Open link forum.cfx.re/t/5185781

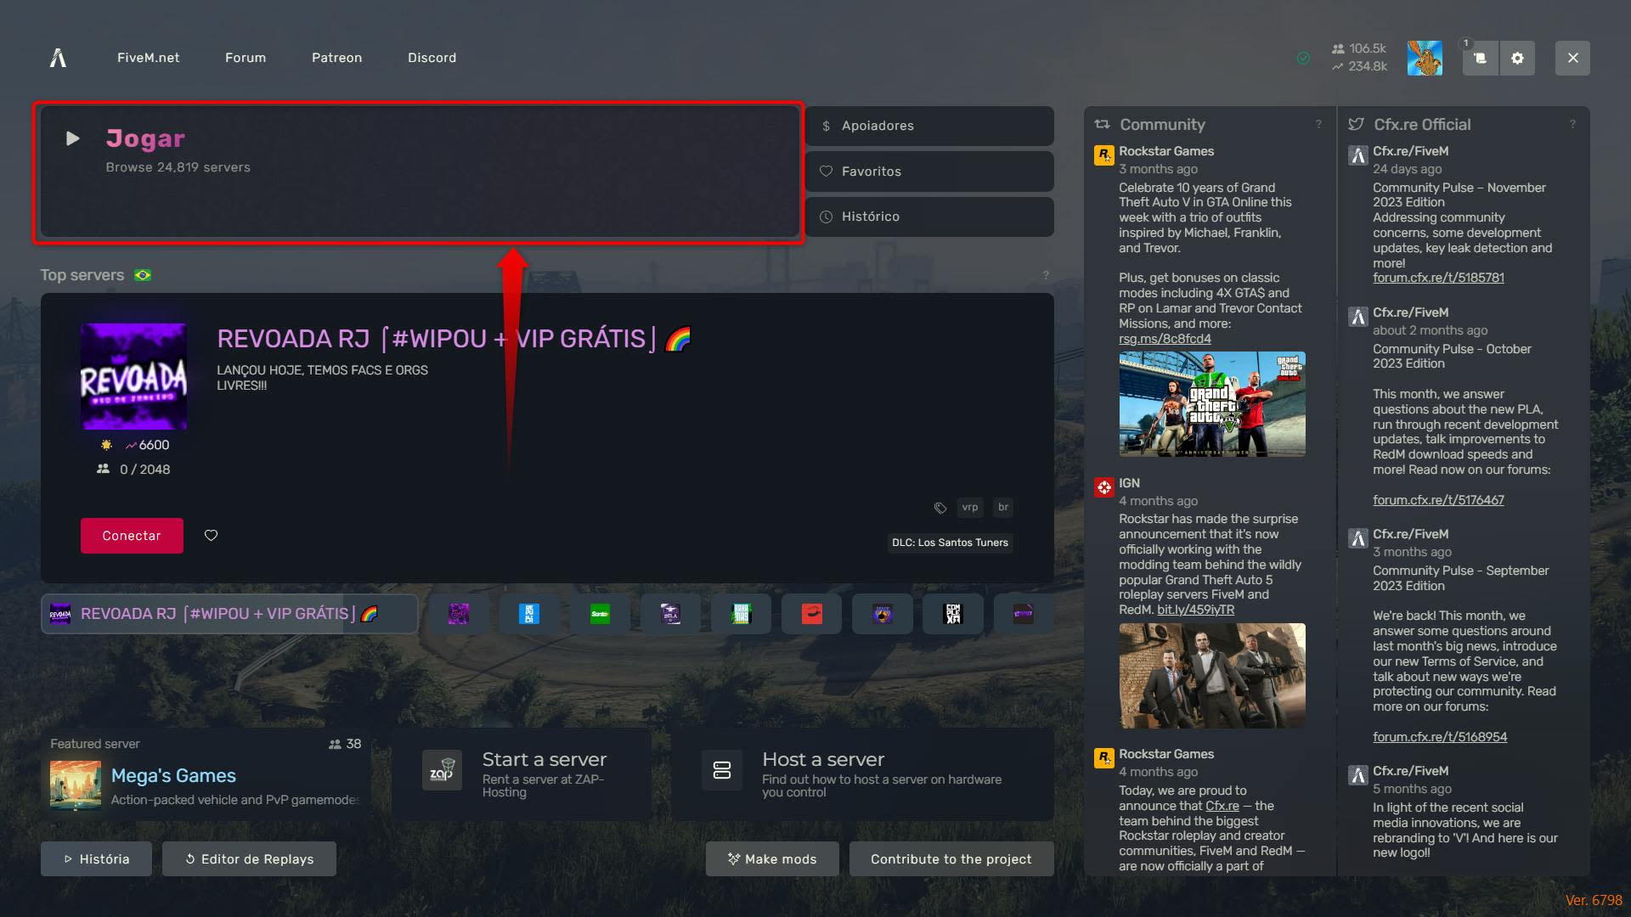pos(1438,278)
